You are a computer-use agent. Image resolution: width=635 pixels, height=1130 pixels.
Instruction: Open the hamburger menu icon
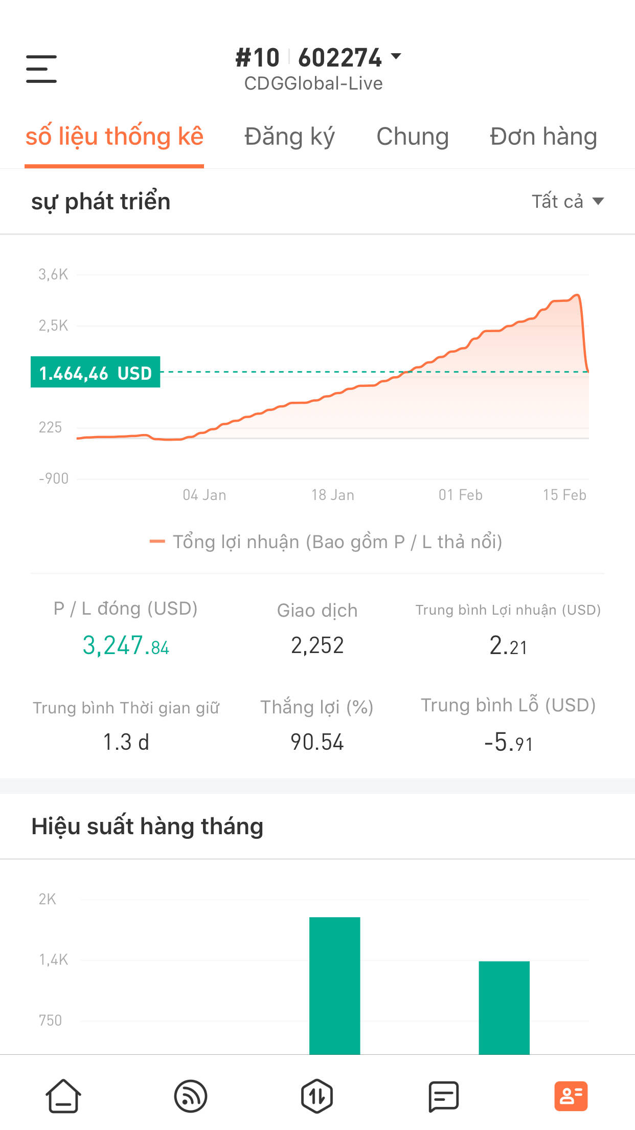(41, 69)
